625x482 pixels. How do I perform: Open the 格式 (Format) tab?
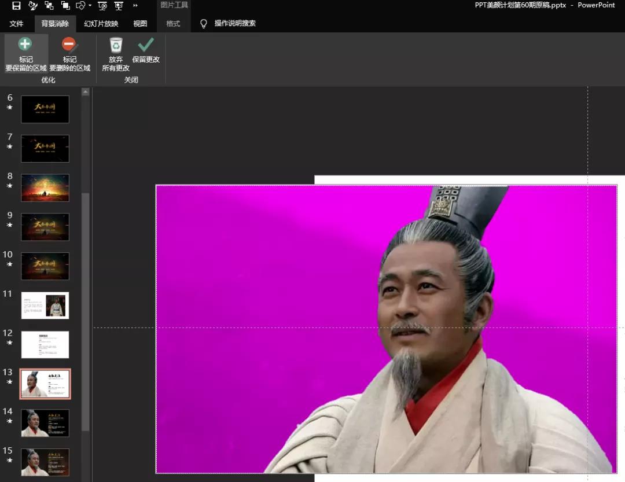click(173, 24)
